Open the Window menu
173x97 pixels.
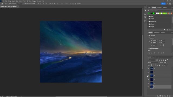click(39, 1)
